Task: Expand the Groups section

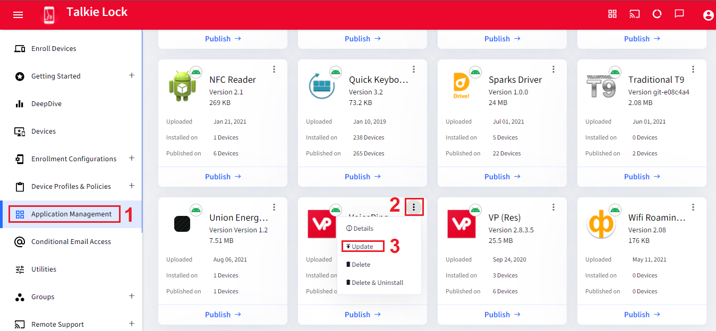Action: point(132,296)
